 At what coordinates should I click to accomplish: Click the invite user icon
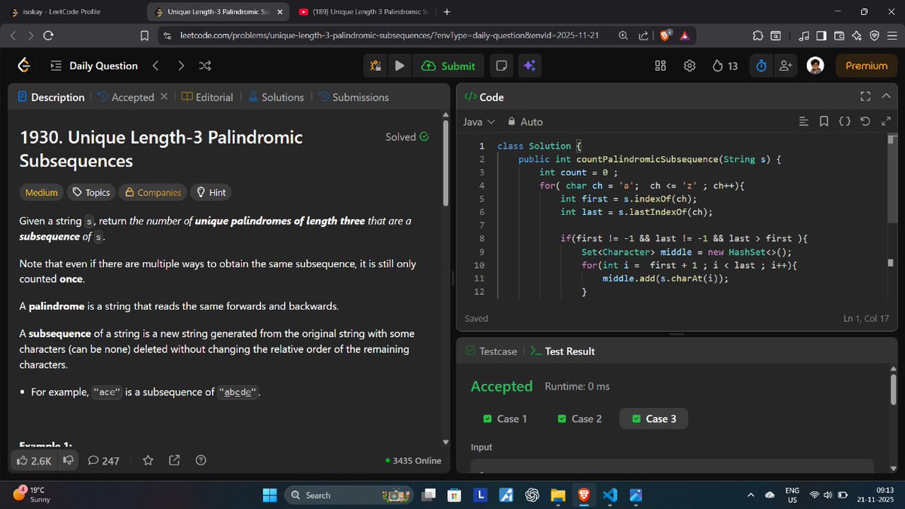786,66
